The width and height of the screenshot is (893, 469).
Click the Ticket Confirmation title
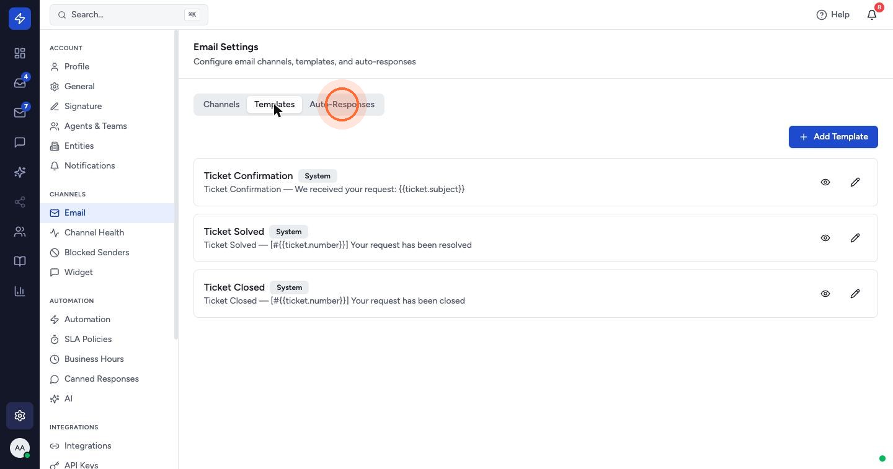(x=248, y=176)
